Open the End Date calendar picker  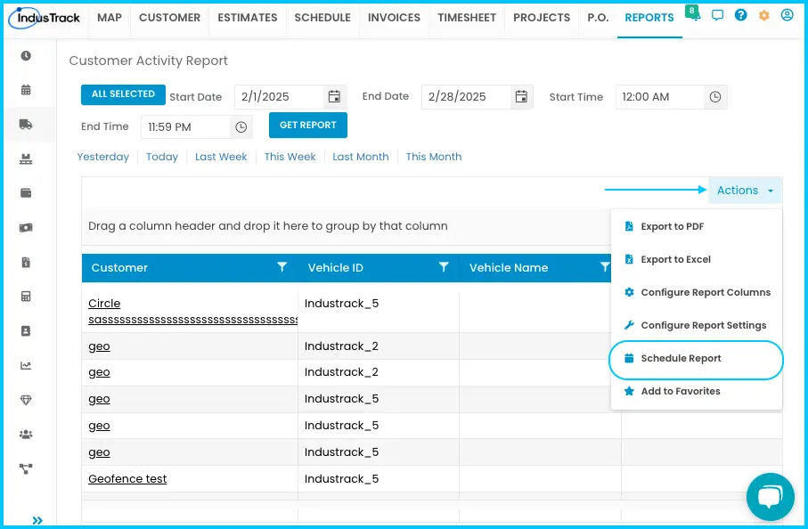521,97
